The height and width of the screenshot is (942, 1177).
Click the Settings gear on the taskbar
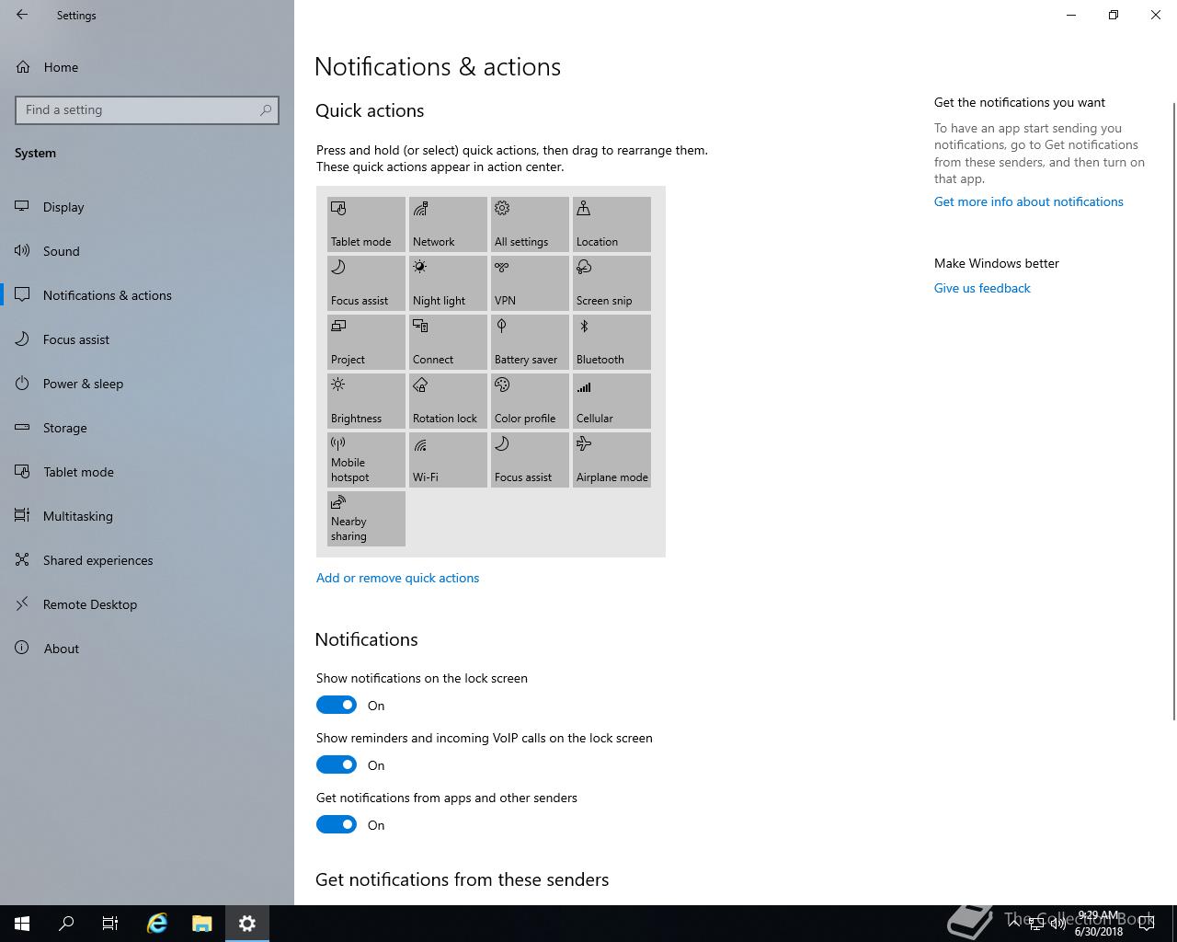click(247, 924)
